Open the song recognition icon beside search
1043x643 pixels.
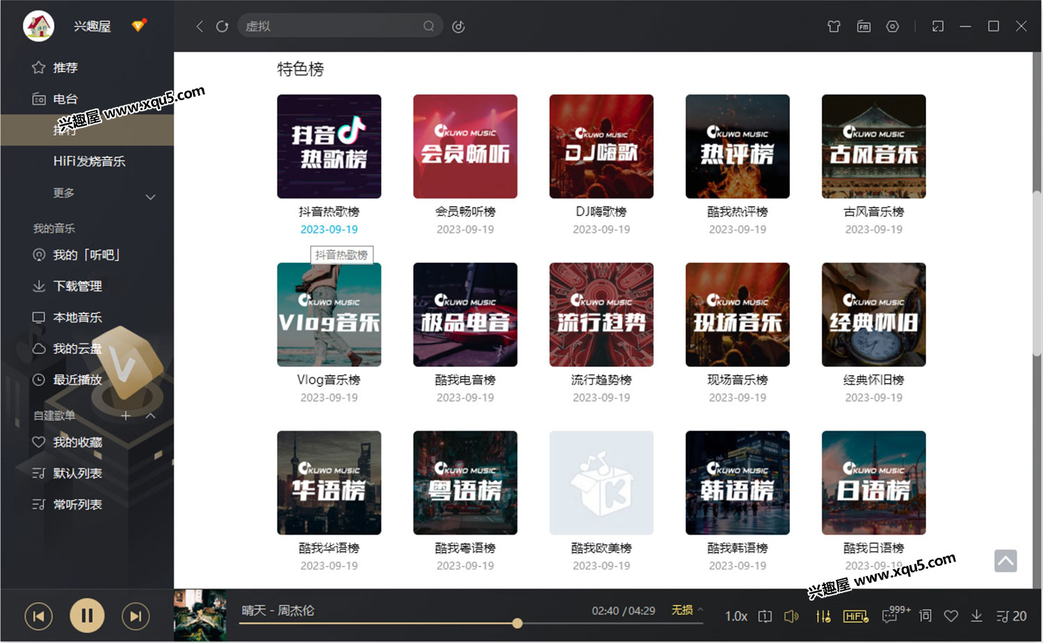(x=458, y=26)
